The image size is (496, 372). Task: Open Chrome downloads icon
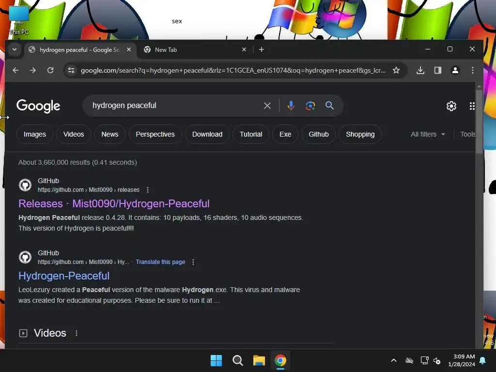coord(420,70)
